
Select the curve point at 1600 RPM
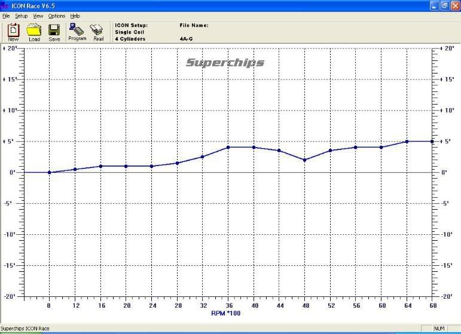pyautogui.click(x=100, y=166)
